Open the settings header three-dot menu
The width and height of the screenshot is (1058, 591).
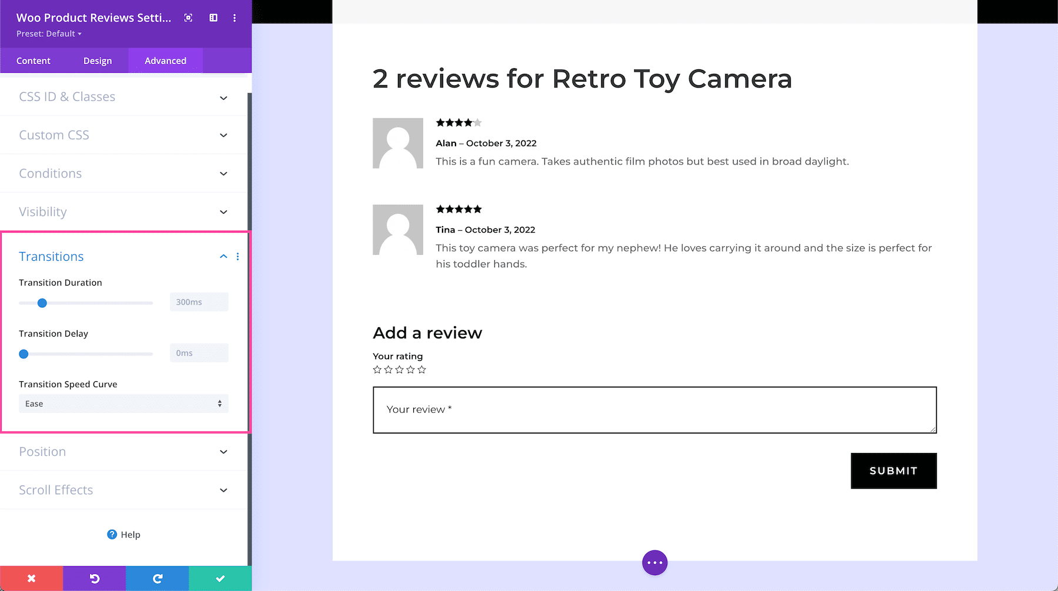tap(235, 18)
